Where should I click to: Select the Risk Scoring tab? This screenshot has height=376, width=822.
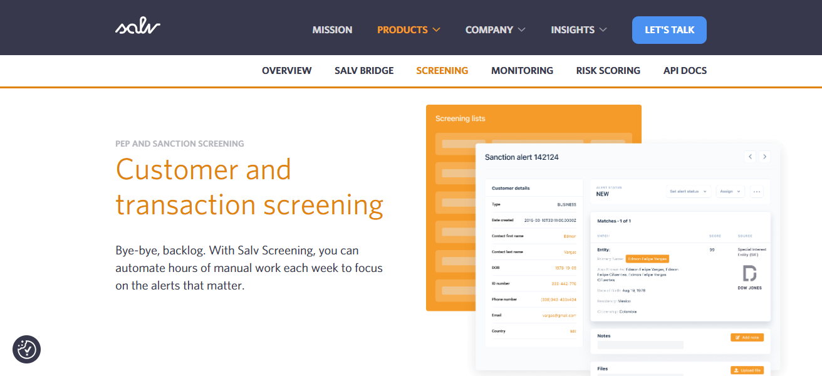[608, 71]
